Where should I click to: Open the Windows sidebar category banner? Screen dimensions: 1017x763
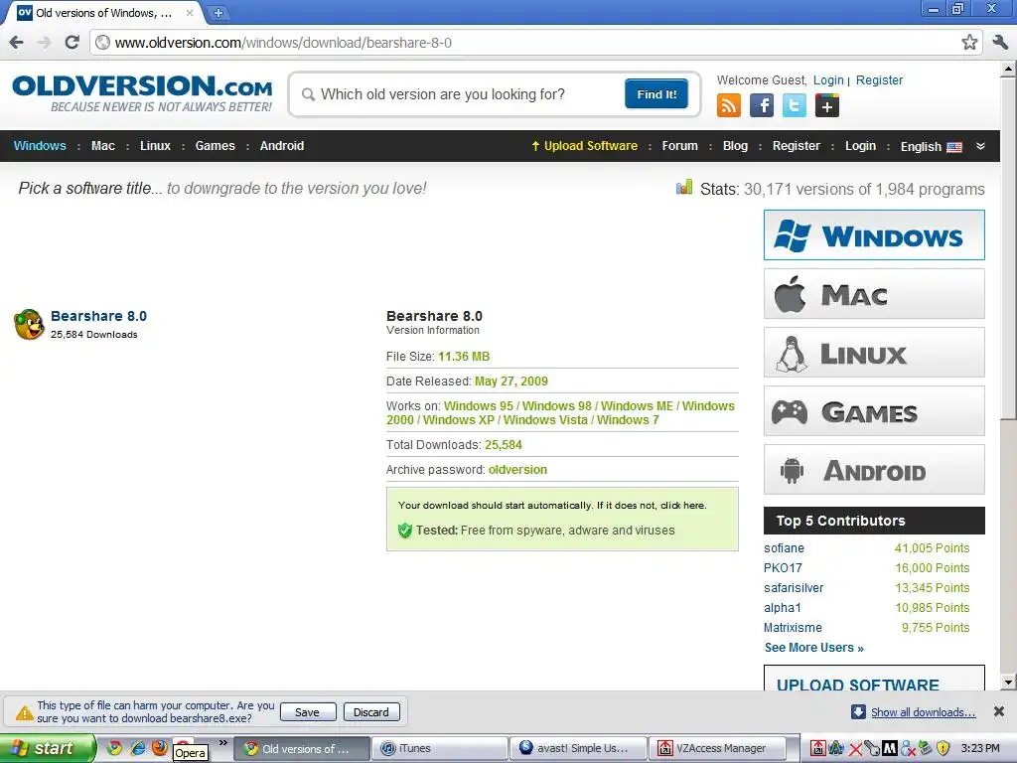coord(874,234)
